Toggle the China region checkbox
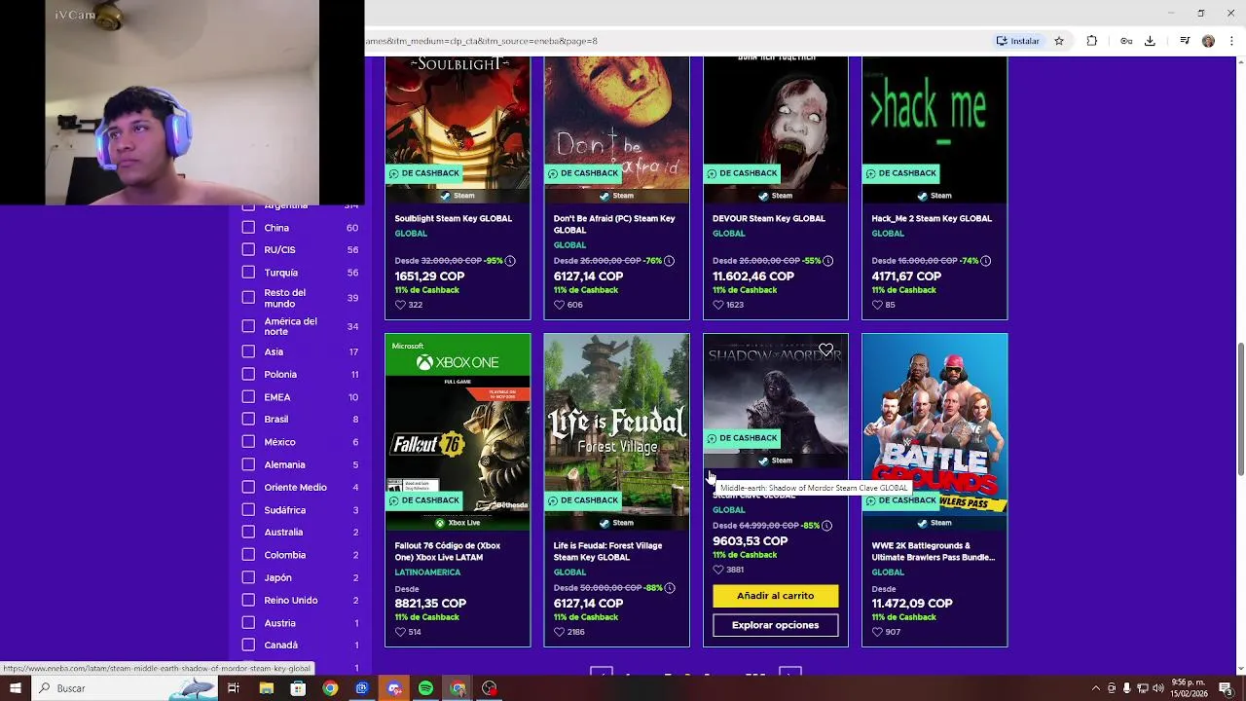 click(x=248, y=227)
